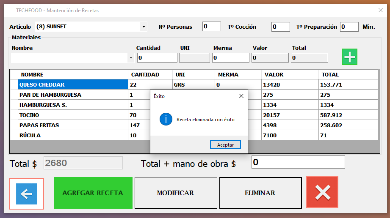The height and width of the screenshot is (218, 390).
Task: Click the green plus add material icon
Action: click(349, 57)
